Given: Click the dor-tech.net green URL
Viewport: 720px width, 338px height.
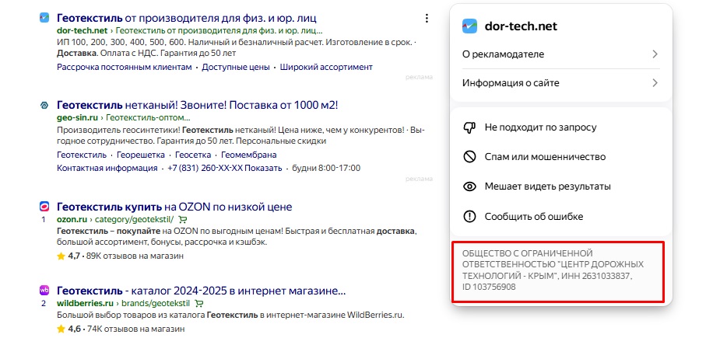Looking at the screenshot, I should point(82,31).
